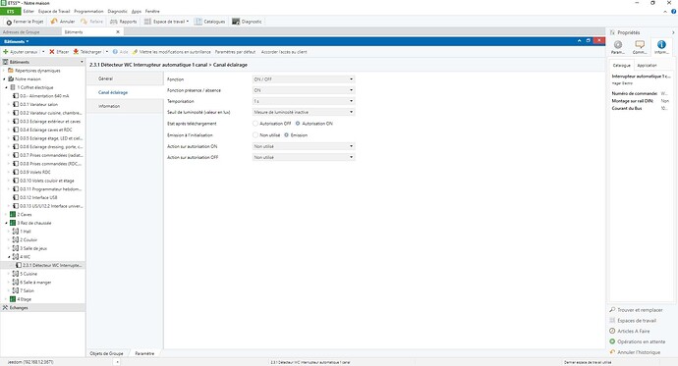Open Annuler l'historique panel
The height and width of the screenshot is (366, 678).
pyautogui.click(x=635, y=352)
